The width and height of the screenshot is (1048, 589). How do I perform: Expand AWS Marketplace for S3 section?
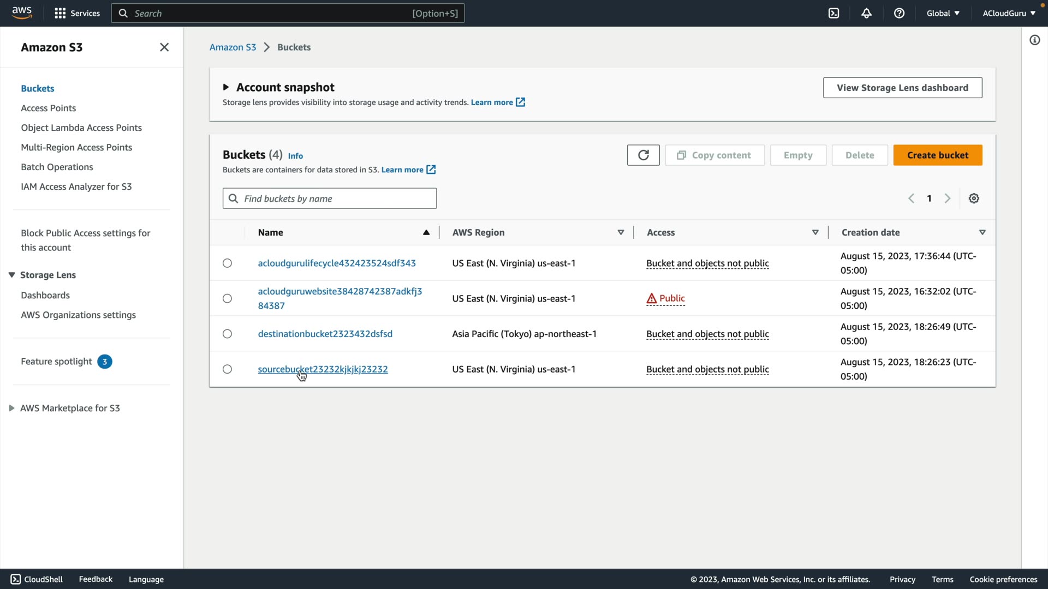click(11, 408)
